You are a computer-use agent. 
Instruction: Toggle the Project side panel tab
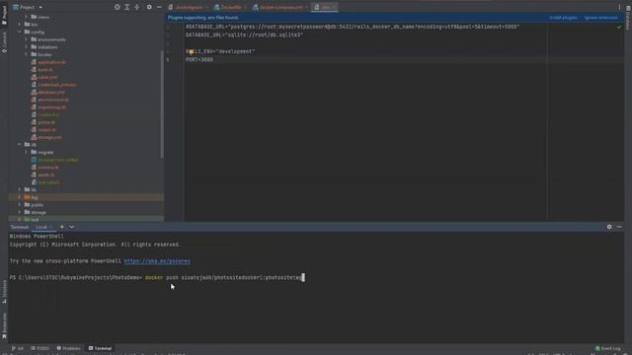coord(4,15)
